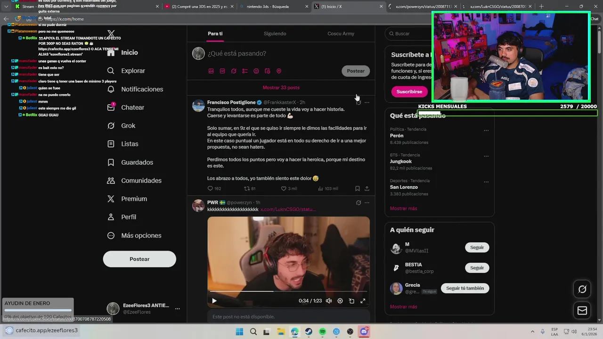
Task: Open the EzeeFlores3 account menu
Action: (x=178, y=309)
